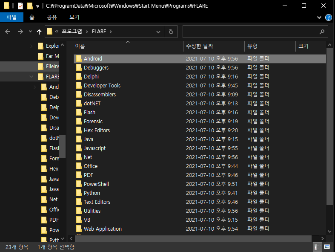The image size is (335, 252).
Task: Select the Debuggers folder icon
Action: coord(79,67)
